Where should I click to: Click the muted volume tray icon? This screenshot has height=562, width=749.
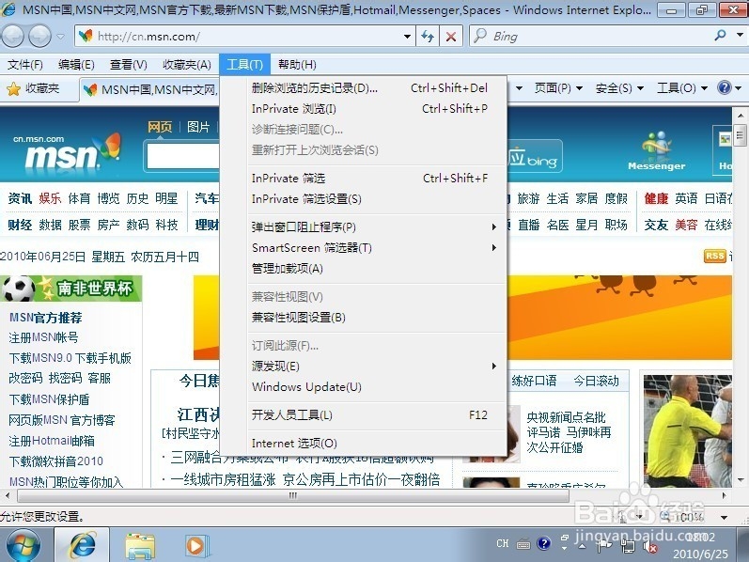pos(650,546)
